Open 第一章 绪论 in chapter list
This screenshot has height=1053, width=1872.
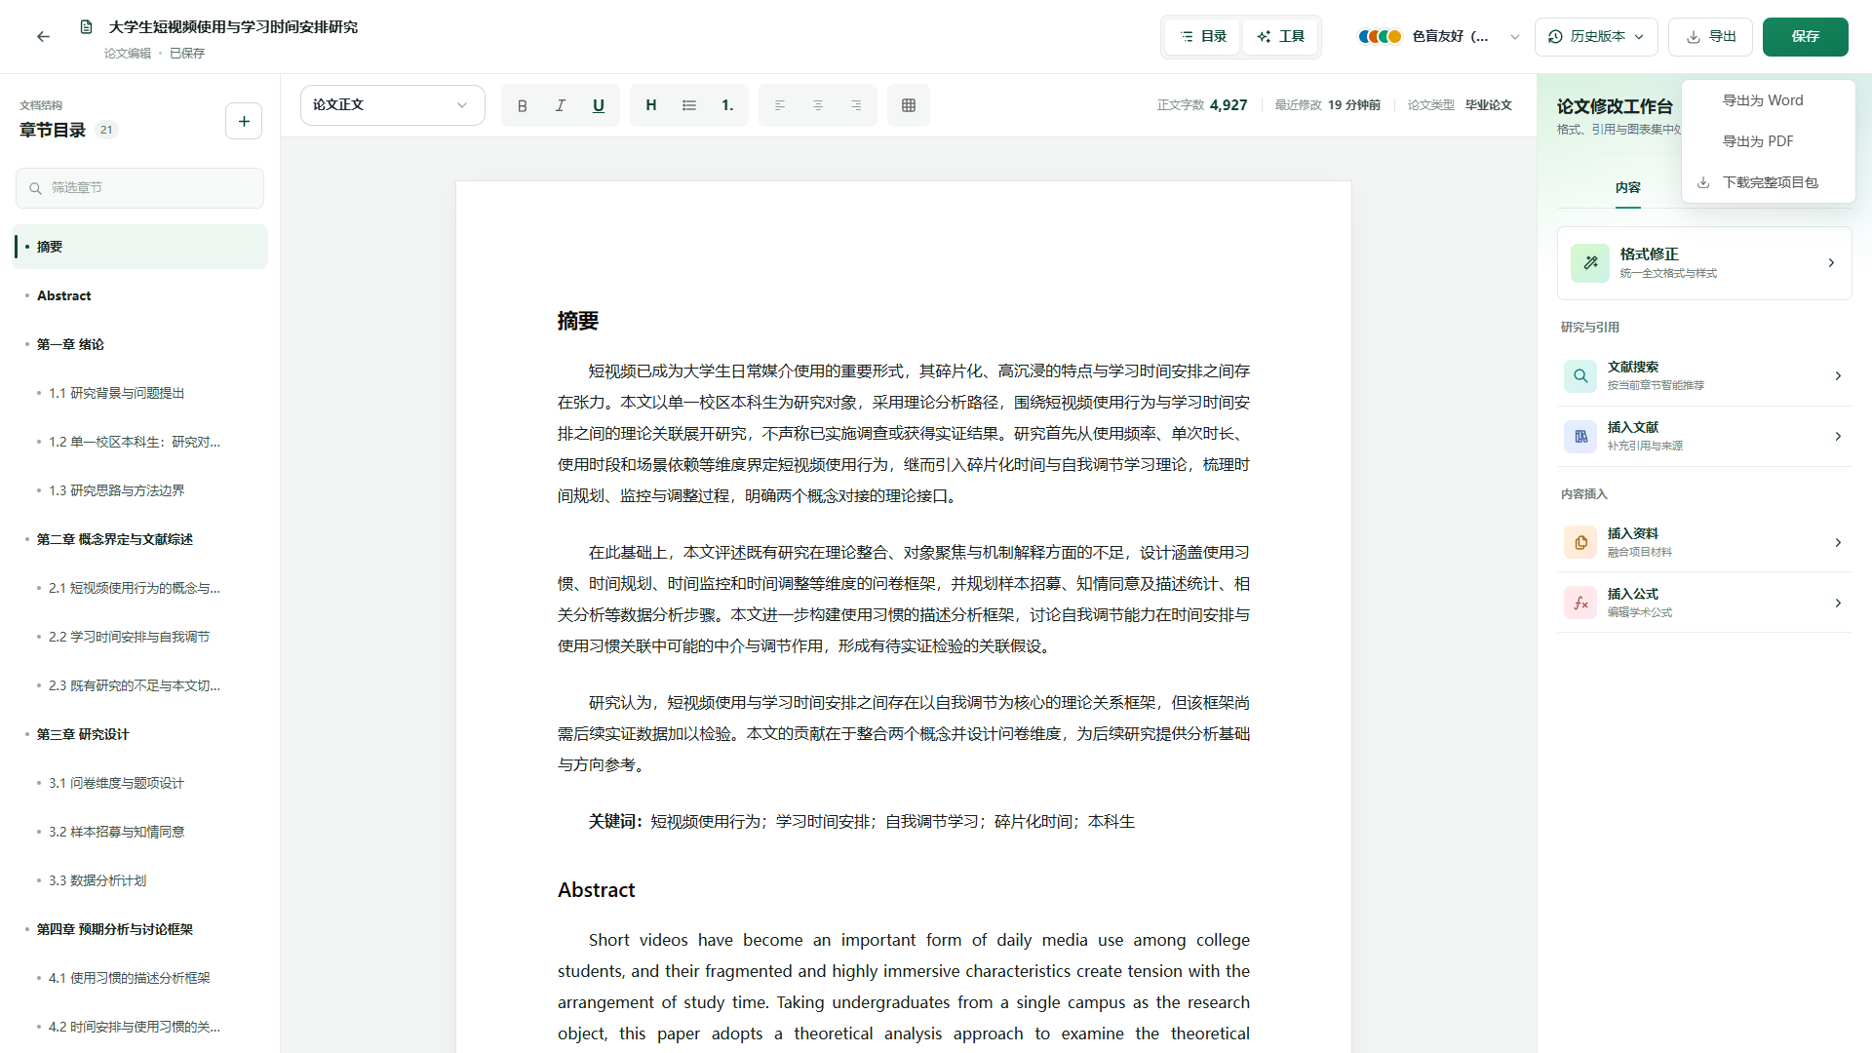139,344
